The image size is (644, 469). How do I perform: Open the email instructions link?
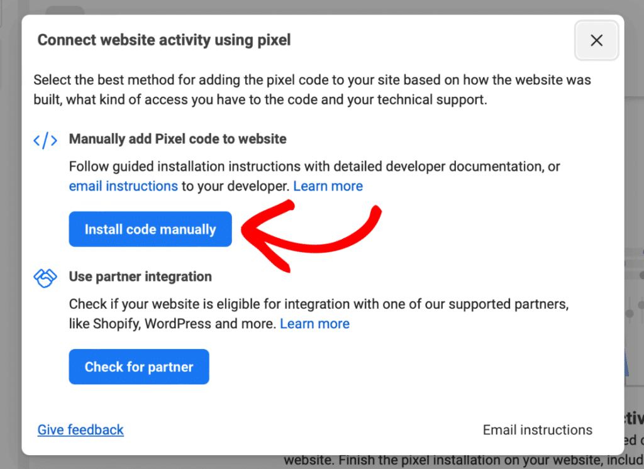click(123, 185)
